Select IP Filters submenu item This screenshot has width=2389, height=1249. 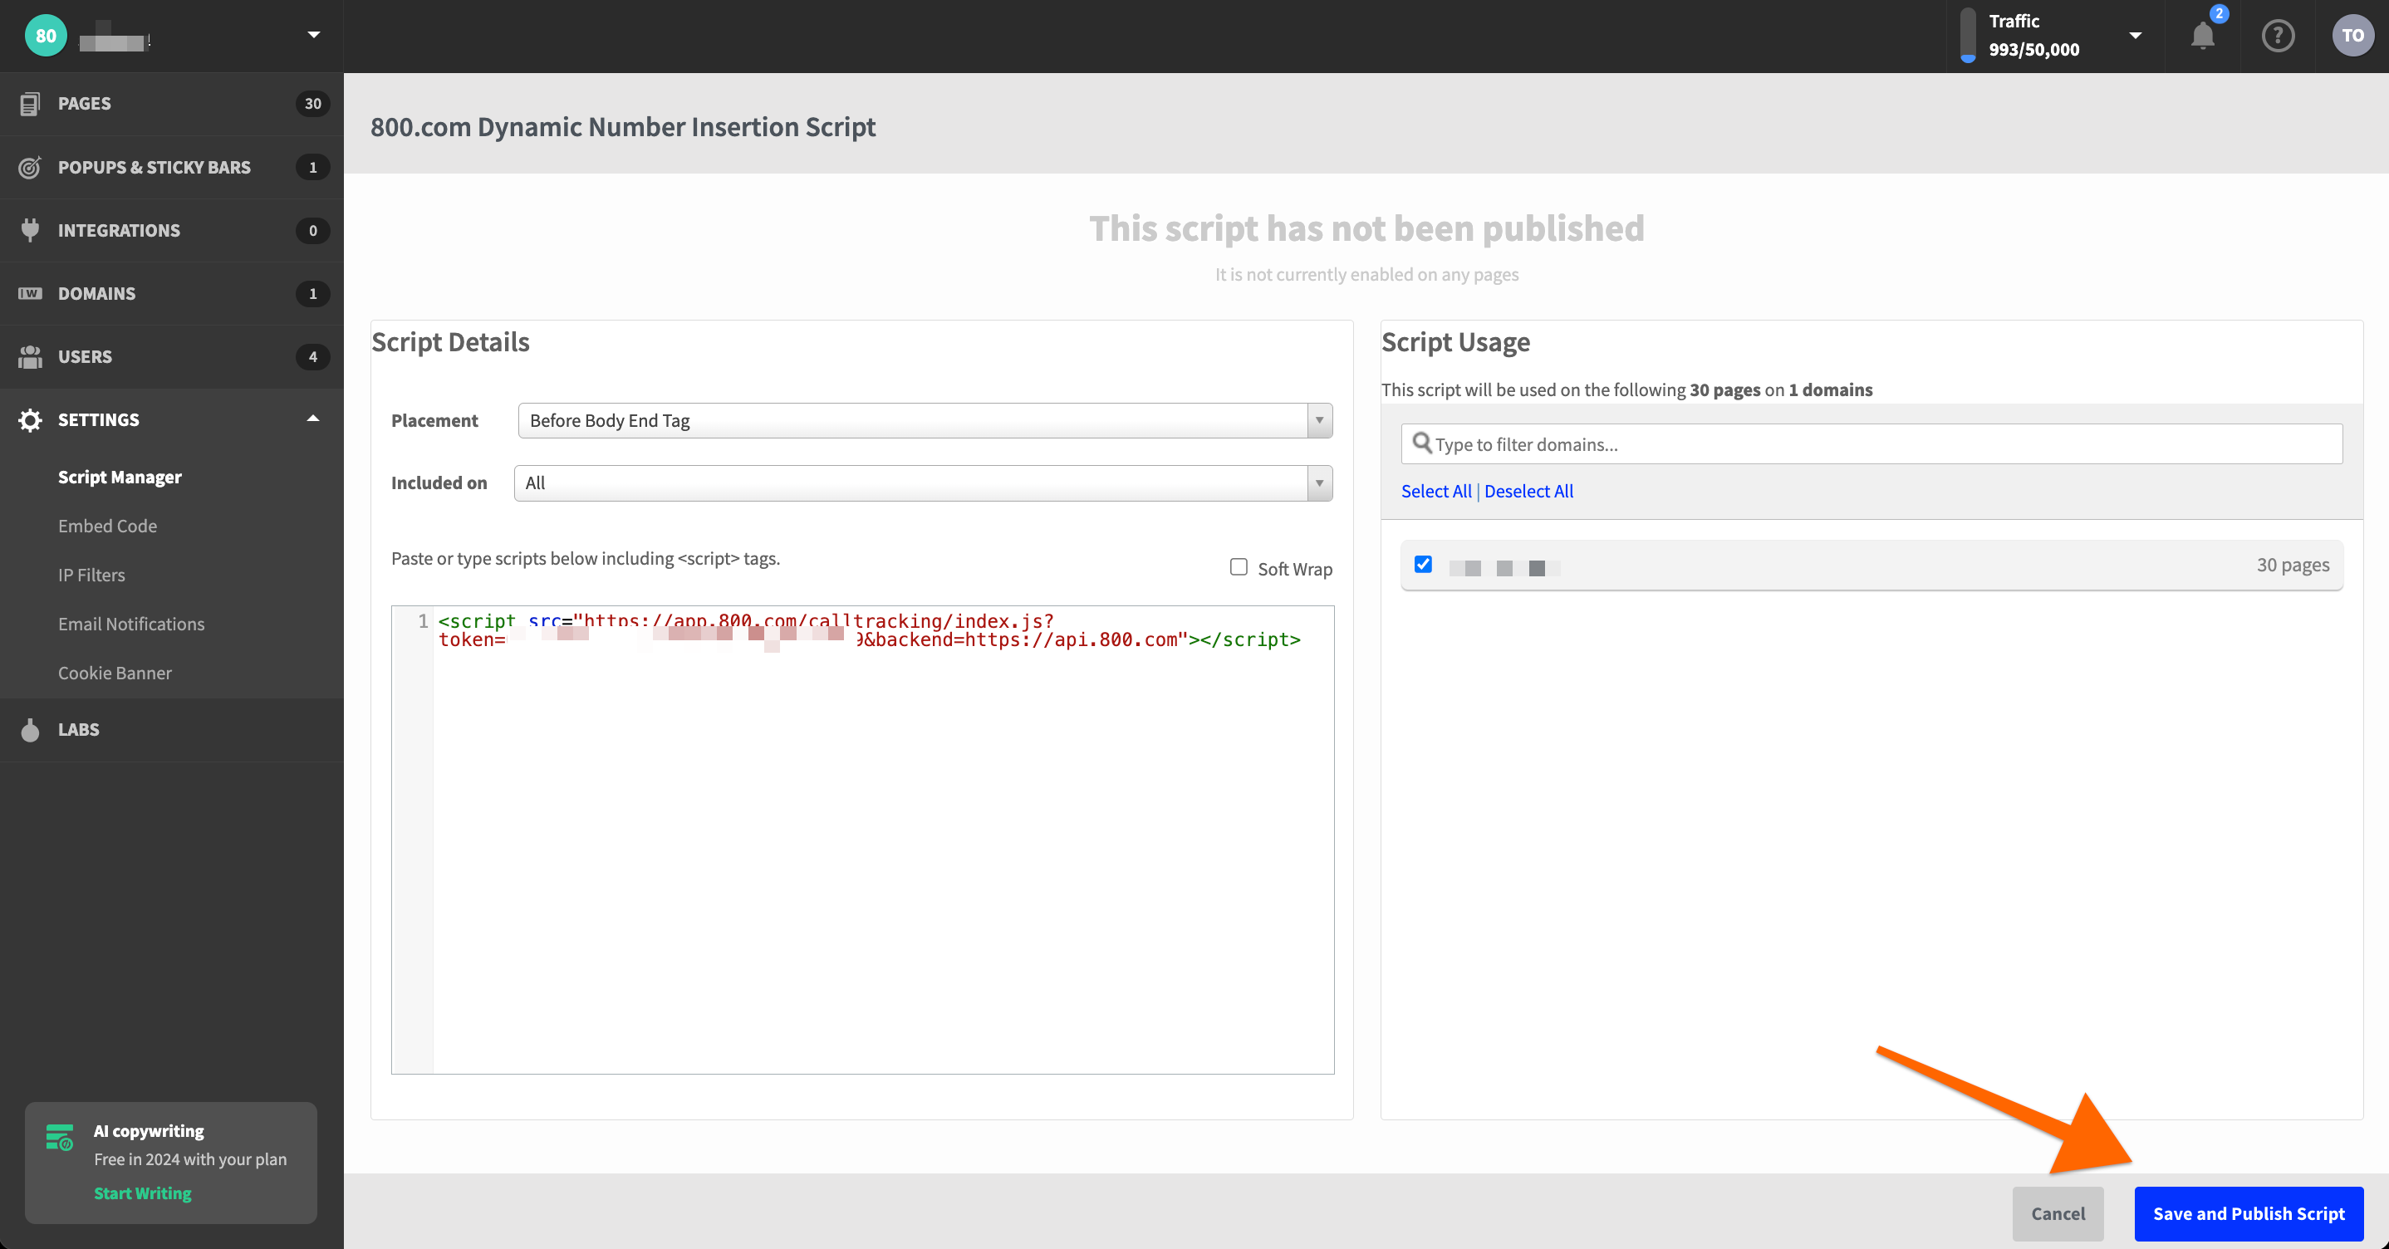tap(91, 575)
